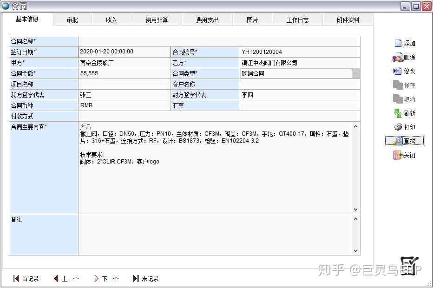The height and width of the screenshot is (288, 433).
Task: Click 技术要求 text in contract content
Action: tap(91, 155)
